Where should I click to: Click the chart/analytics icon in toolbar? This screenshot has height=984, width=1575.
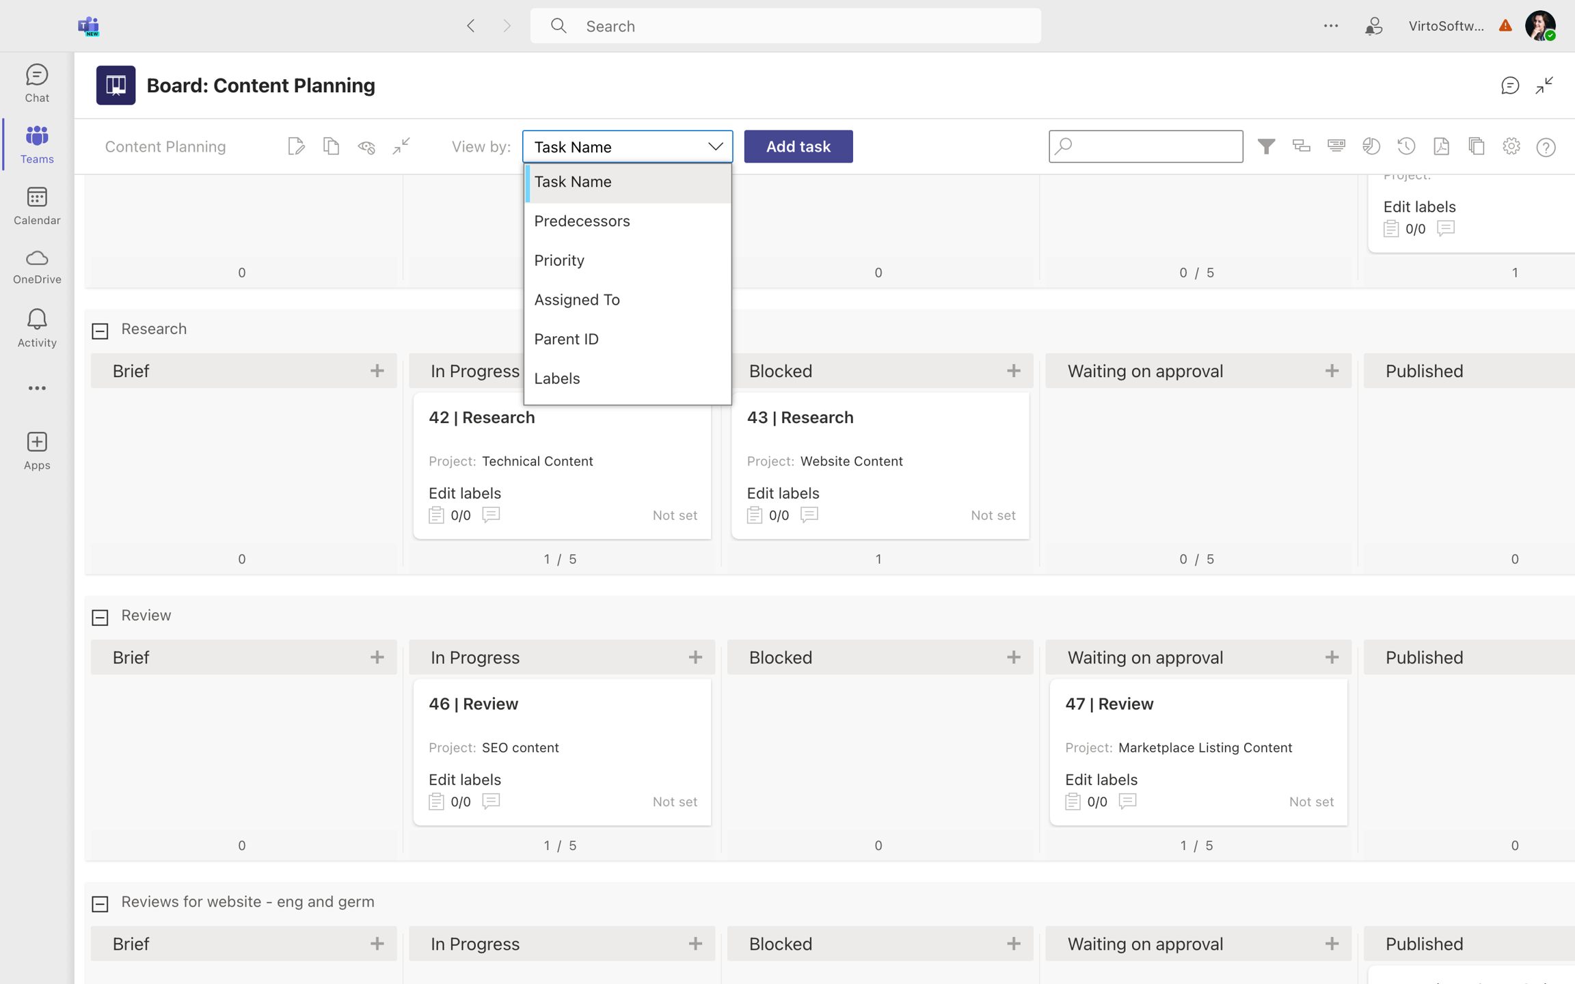click(1371, 146)
